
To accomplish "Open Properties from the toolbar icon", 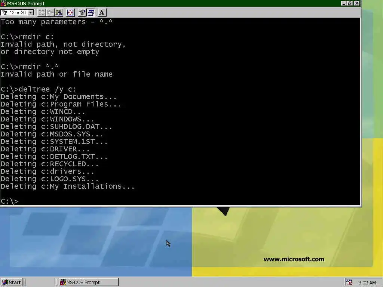I will point(82,12).
